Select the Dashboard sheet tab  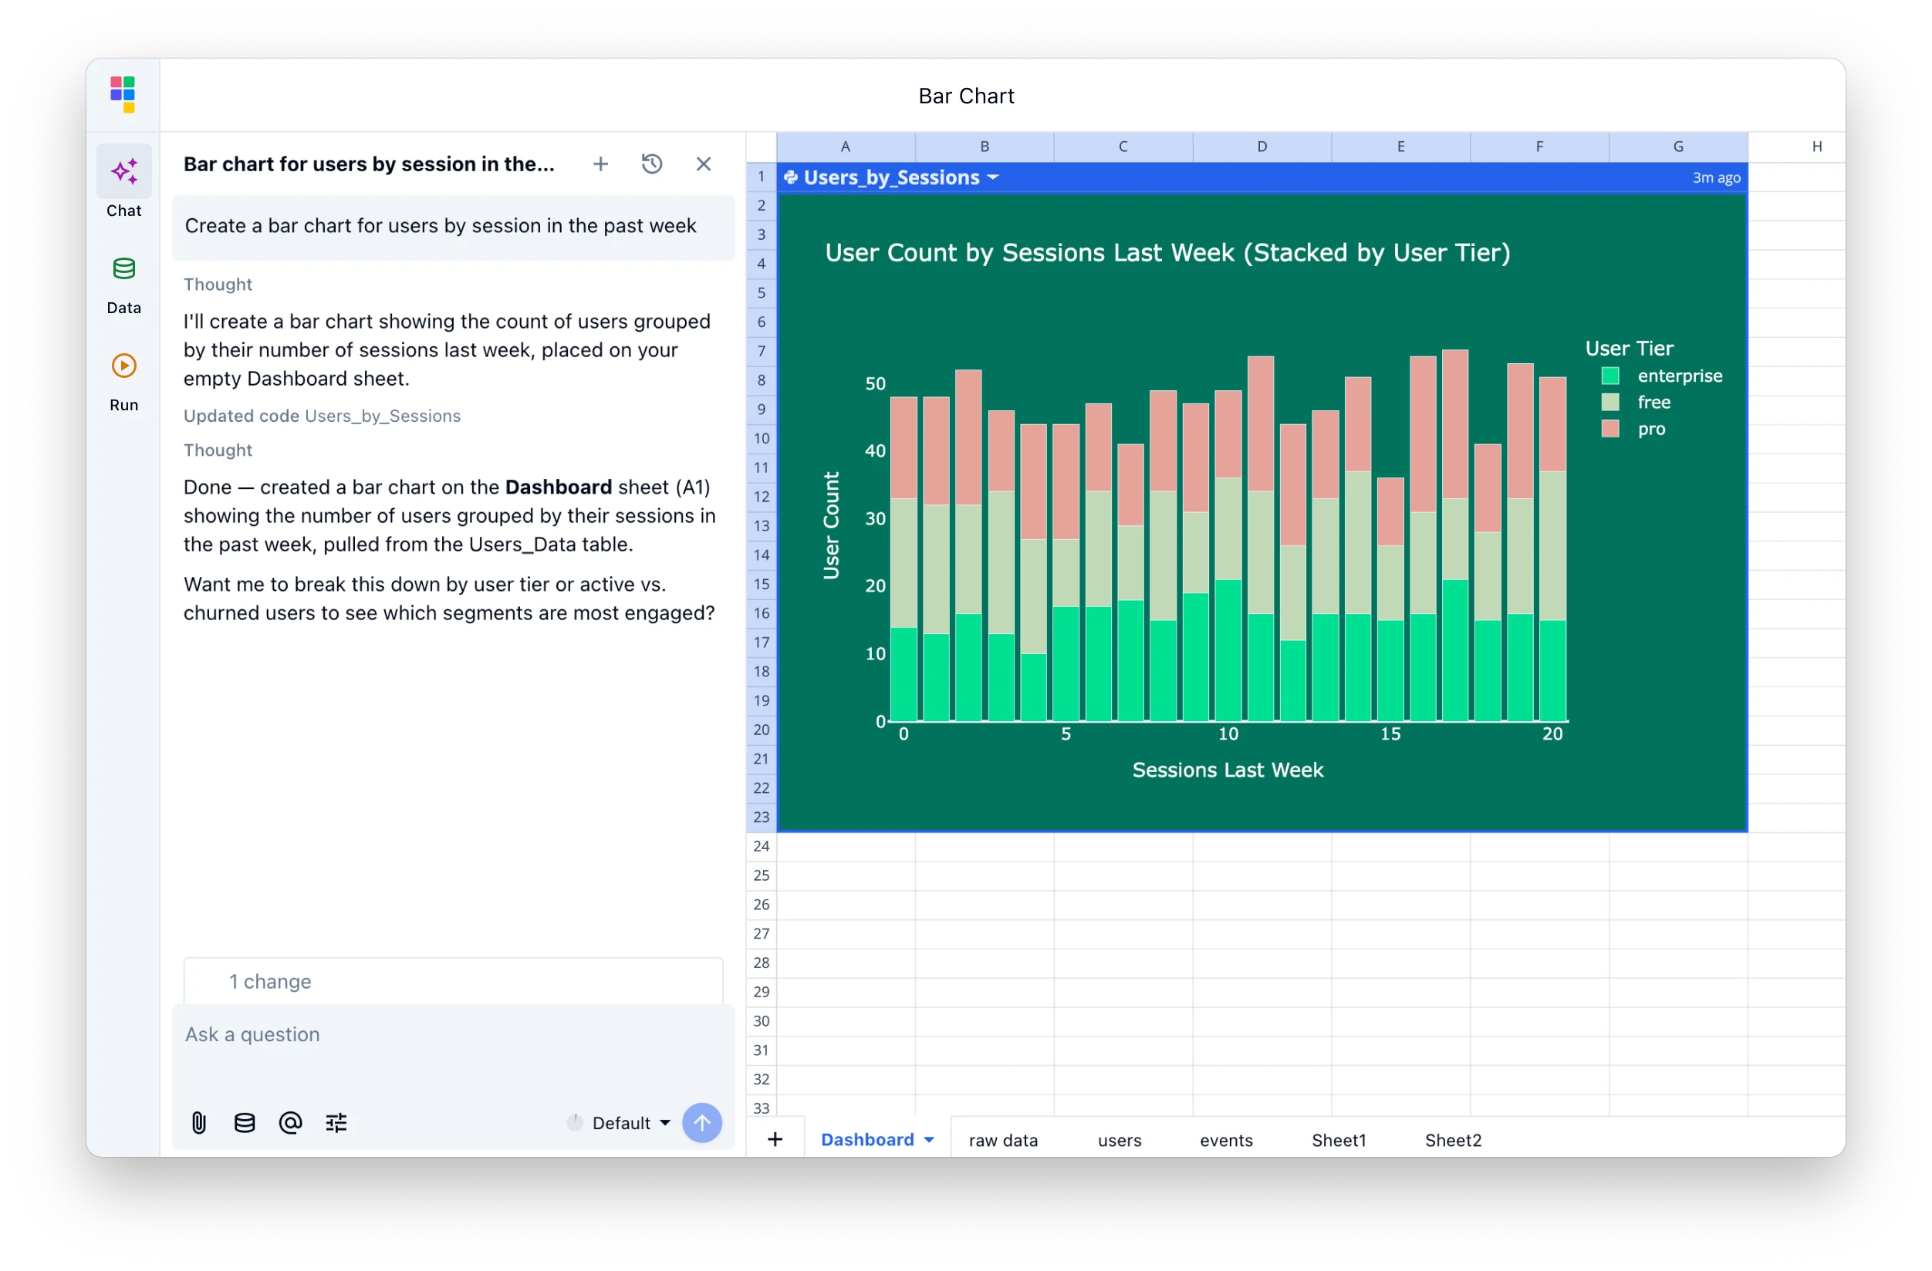[x=867, y=1140]
